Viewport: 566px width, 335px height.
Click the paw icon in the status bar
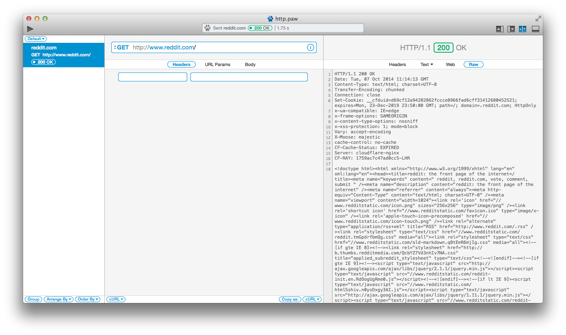pos(207,28)
